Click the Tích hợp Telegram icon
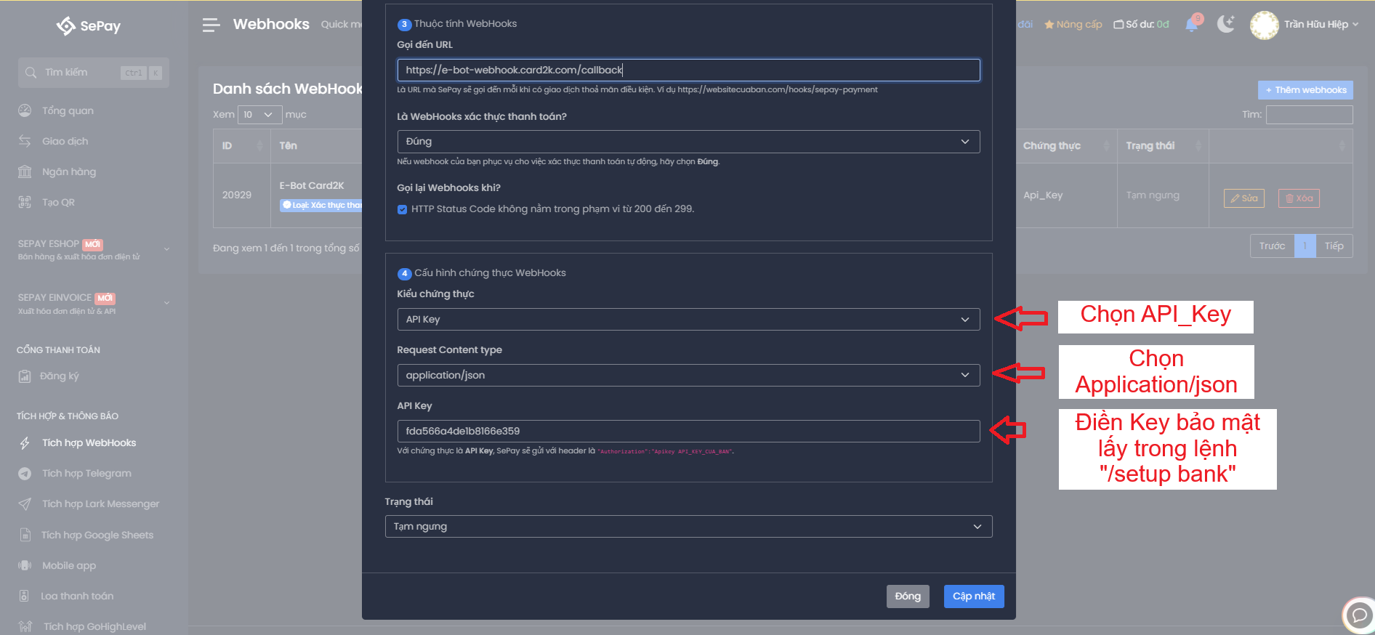This screenshot has width=1375, height=635. (25, 474)
